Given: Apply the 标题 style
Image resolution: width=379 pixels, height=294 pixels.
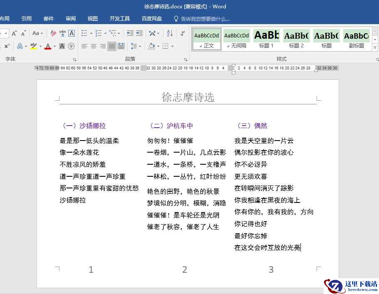Looking at the screenshot, I should point(327,39).
